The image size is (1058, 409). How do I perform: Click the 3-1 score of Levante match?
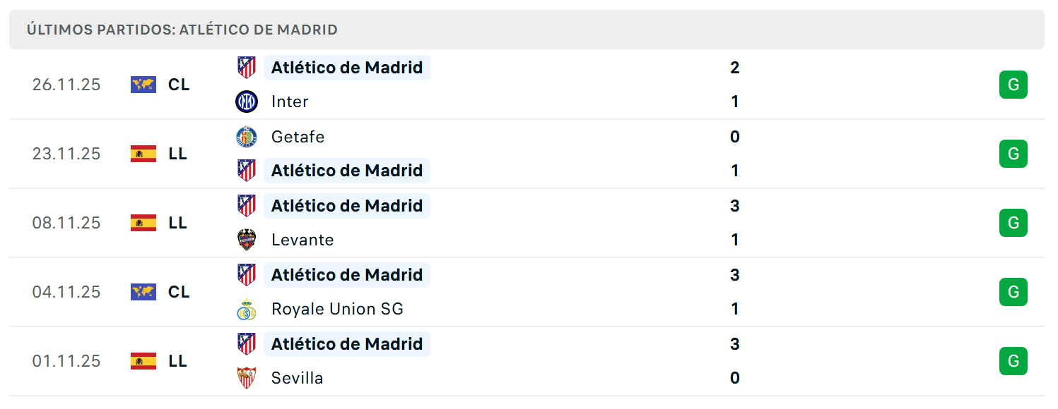pos(735,223)
